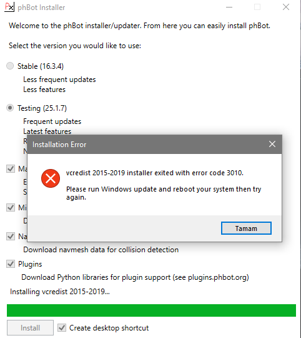Close the phBot Installer window
Viewport: 301px width, 338px height.
pos(286,7)
